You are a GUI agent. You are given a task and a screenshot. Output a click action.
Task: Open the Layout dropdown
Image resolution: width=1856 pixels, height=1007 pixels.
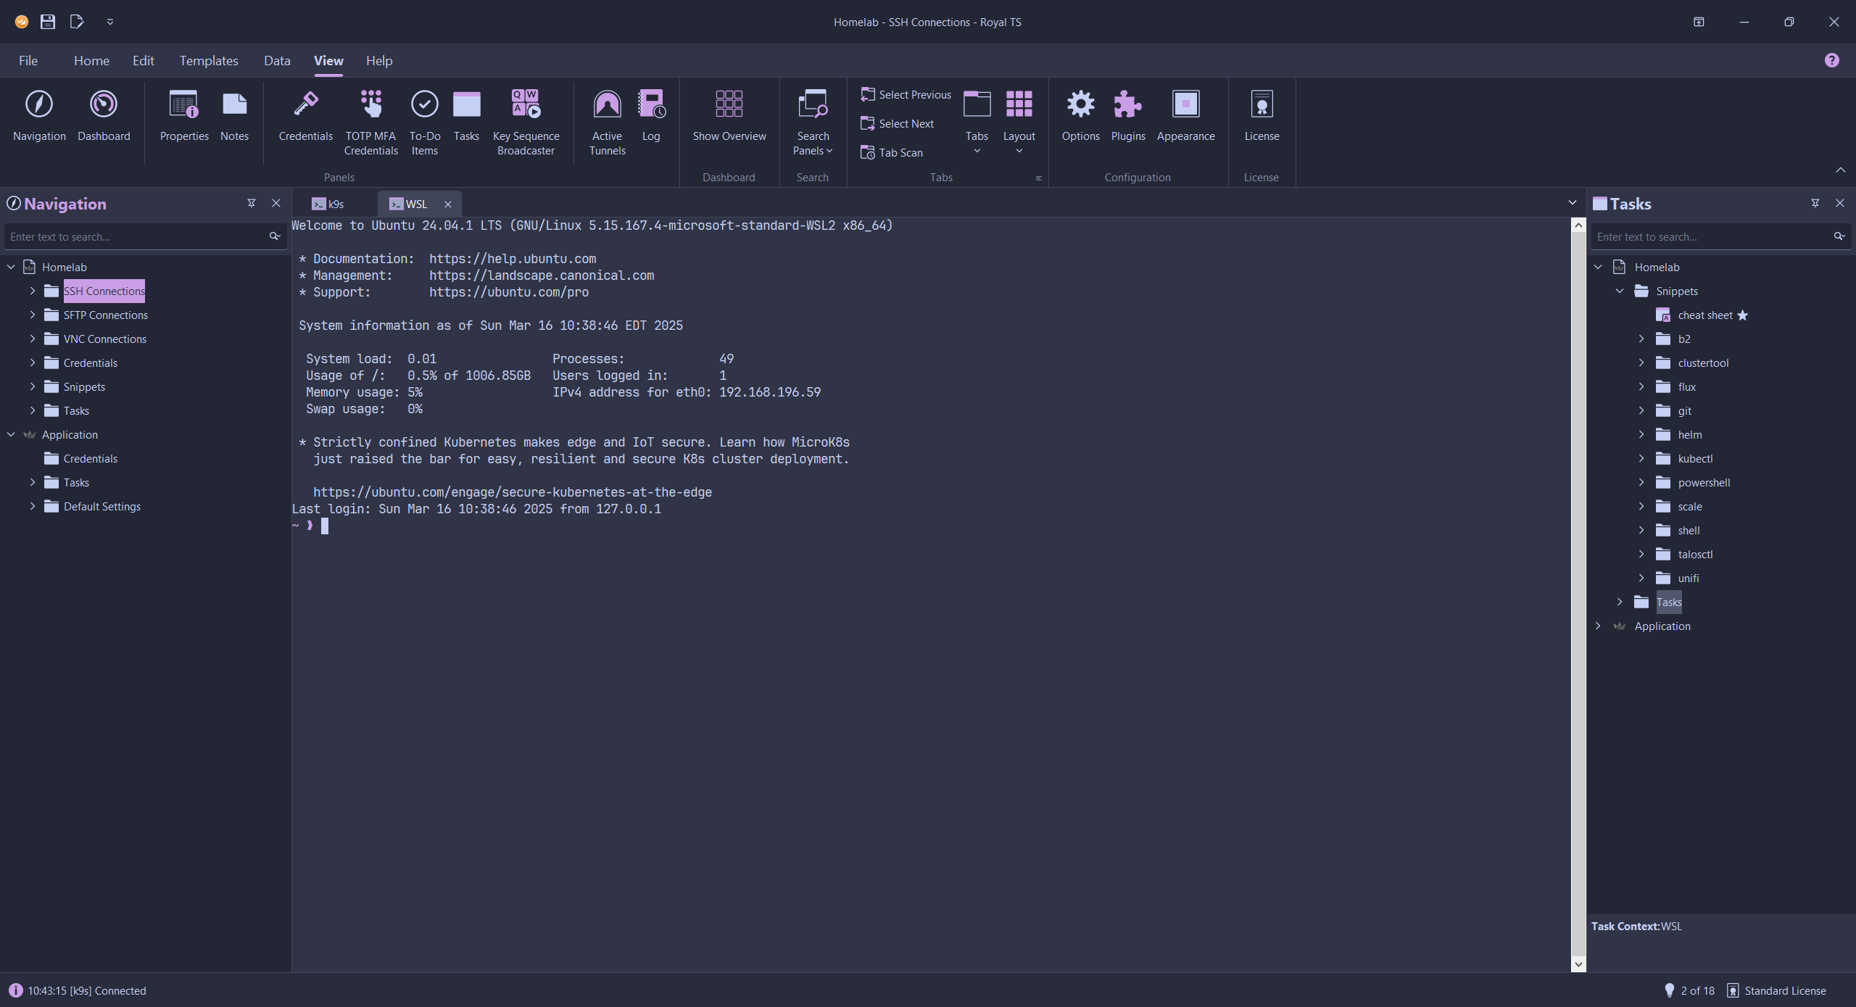(x=1019, y=123)
